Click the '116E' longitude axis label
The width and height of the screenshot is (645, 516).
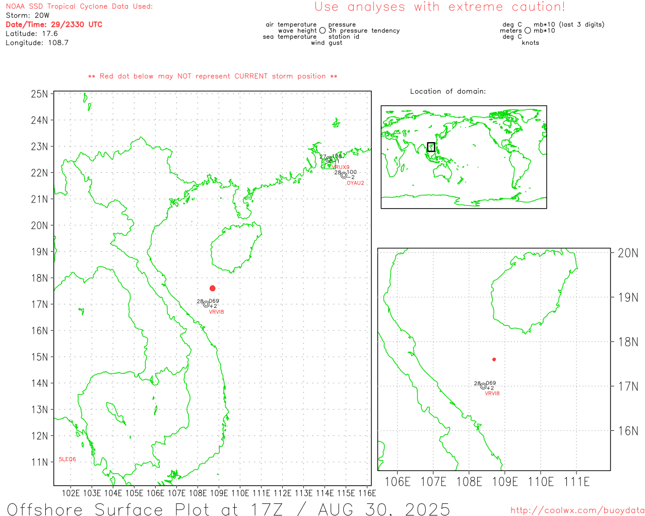pyautogui.click(x=367, y=493)
